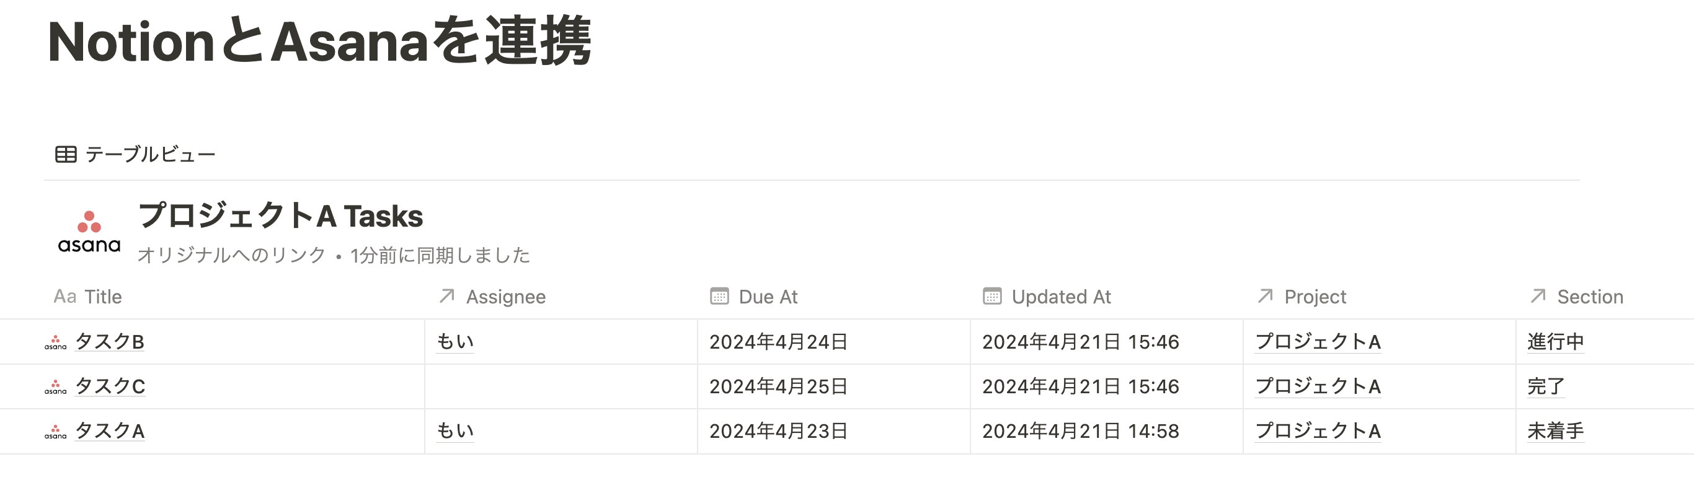Click the arrow icon in Assignee header

[447, 296]
